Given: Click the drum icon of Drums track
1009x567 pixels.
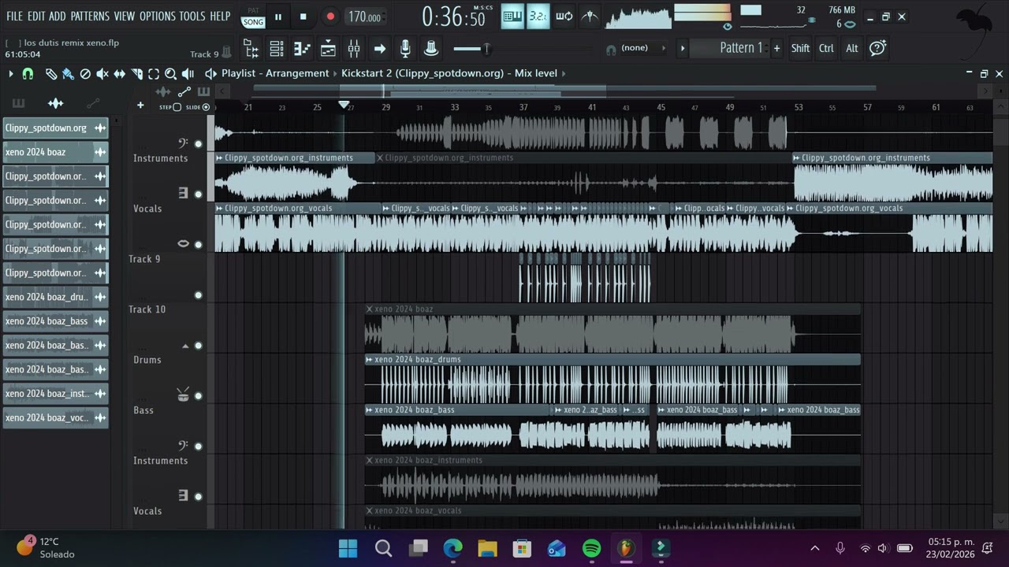Looking at the screenshot, I should 183,395.
